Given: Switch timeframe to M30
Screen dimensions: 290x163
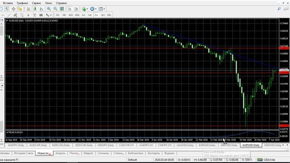Looking at the screenshot, I should tap(77, 15).
